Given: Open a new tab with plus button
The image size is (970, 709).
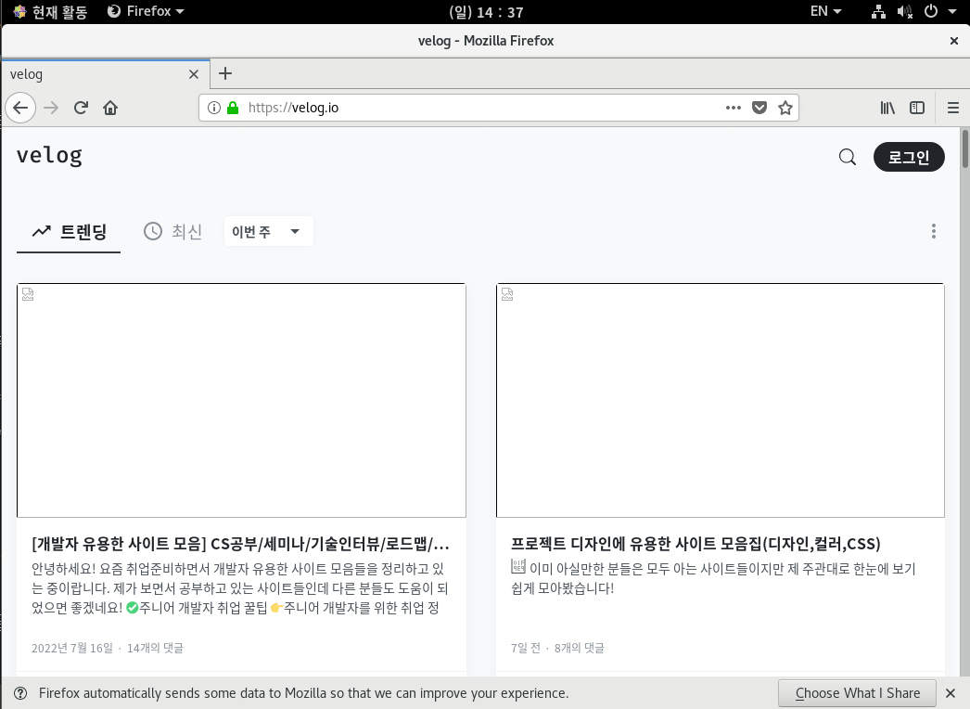Looking at the screenshot, I should tap(225, 73).
